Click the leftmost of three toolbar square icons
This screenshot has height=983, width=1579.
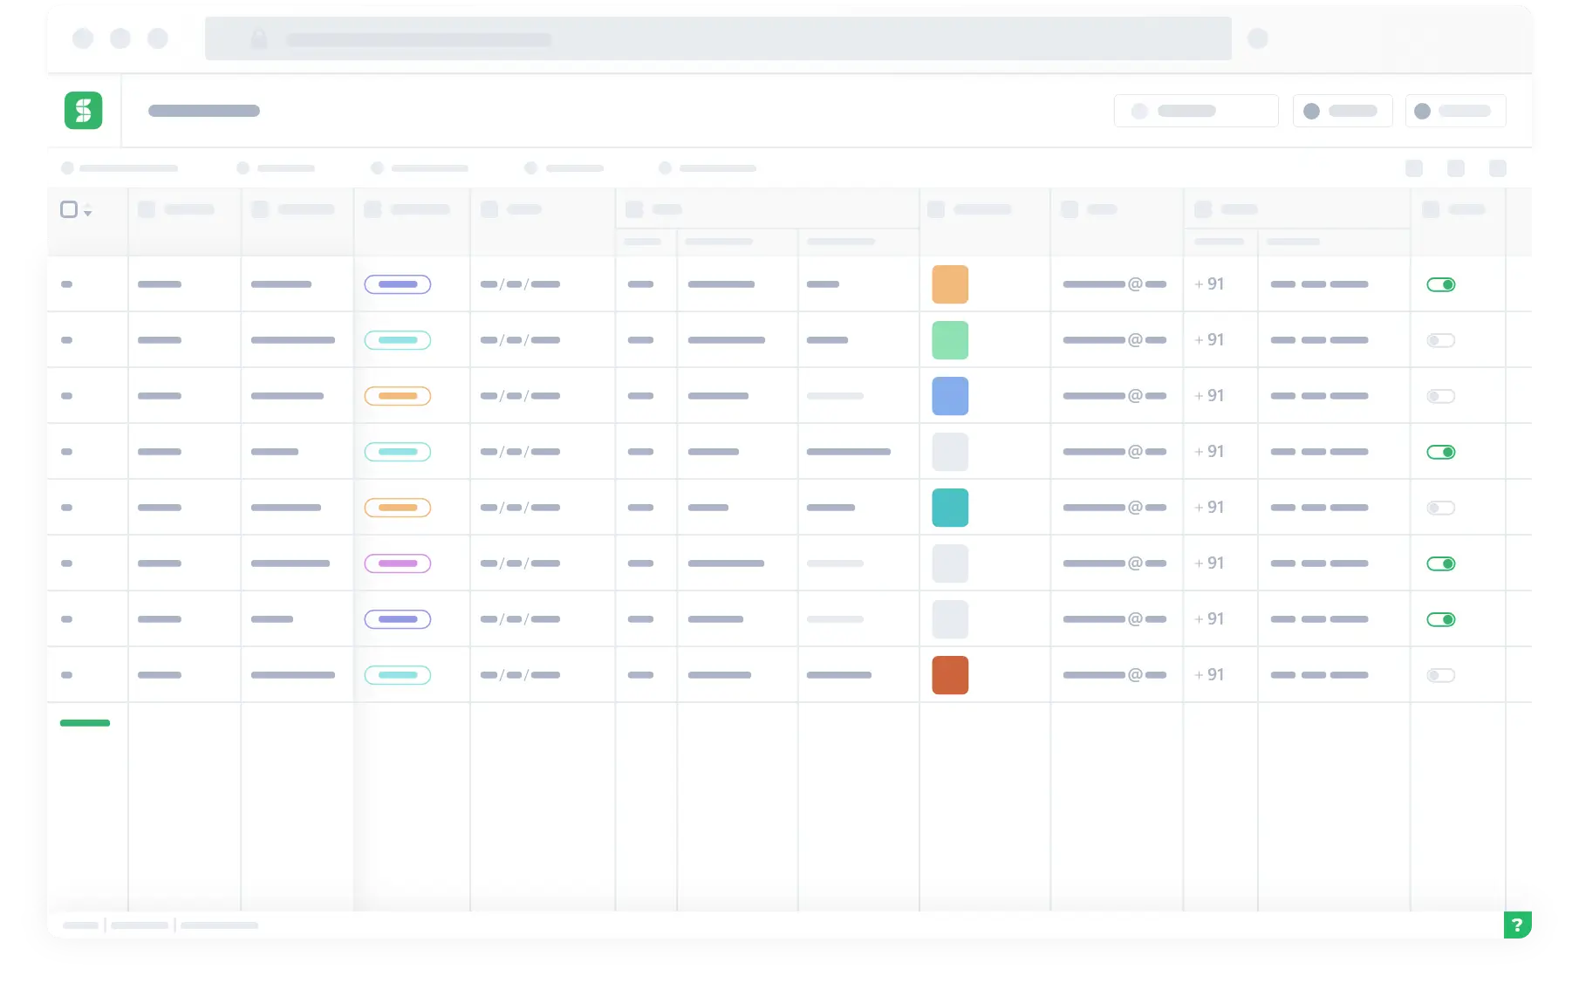point(1414,168)
